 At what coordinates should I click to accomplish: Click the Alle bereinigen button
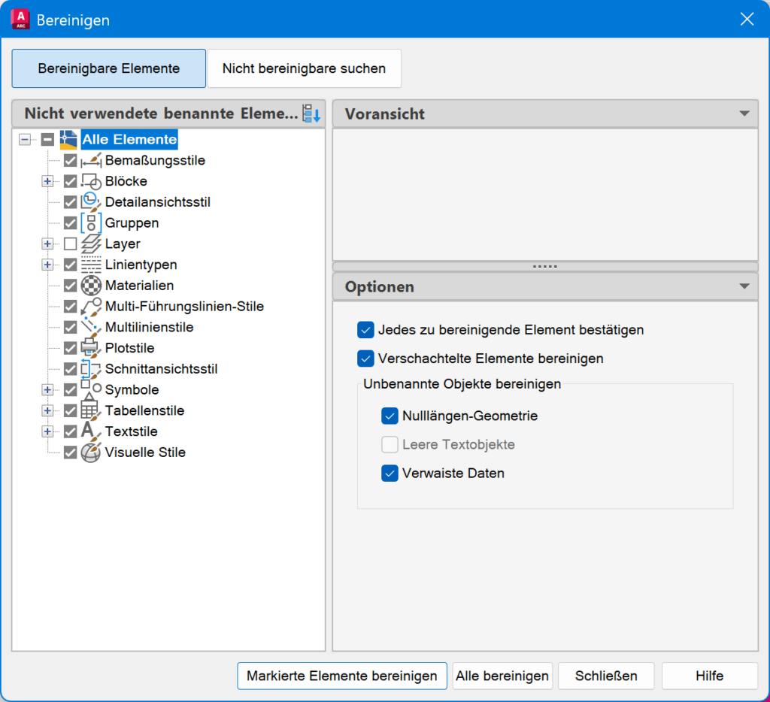point(502,676)
